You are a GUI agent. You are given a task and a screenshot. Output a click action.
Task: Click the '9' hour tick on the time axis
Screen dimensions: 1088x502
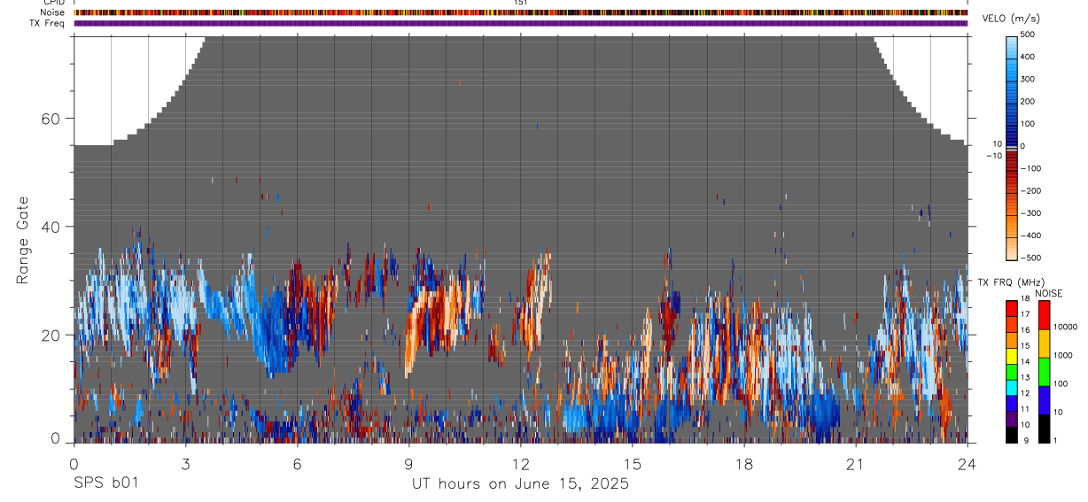[408, 464]
